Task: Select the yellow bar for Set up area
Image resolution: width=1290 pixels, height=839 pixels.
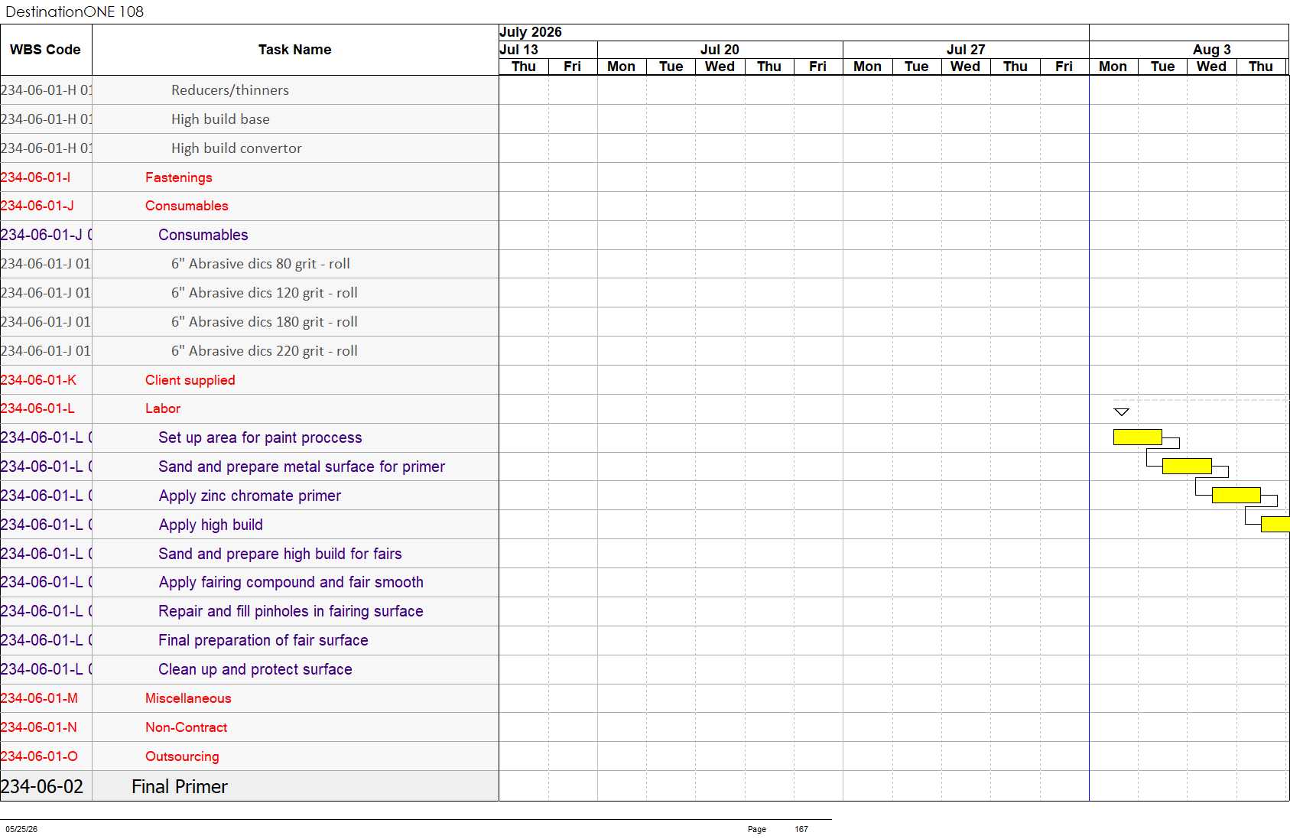Action: [1138, 437]
